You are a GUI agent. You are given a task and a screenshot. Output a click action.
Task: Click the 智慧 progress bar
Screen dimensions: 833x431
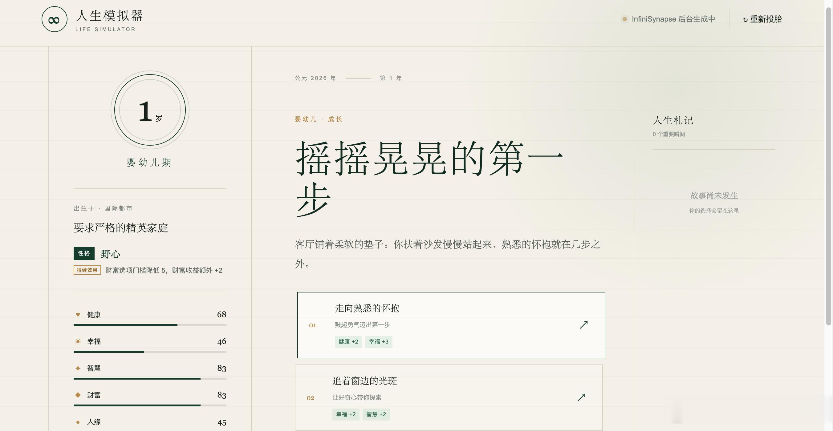pos(150,379)
